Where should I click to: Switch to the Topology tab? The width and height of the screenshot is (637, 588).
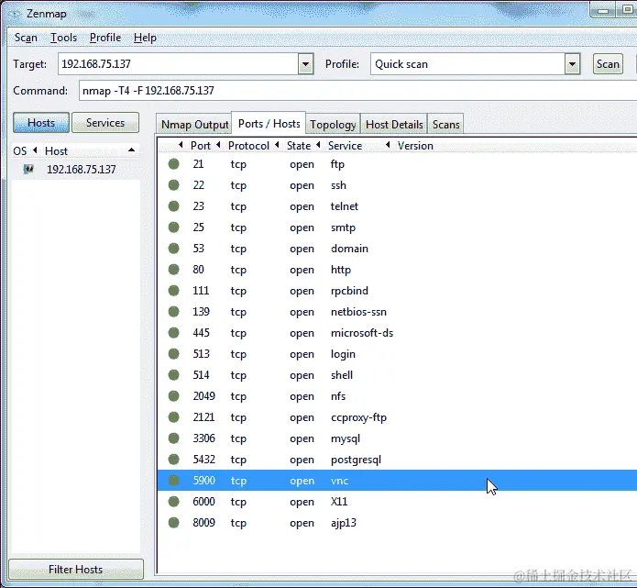pos(333,125)
